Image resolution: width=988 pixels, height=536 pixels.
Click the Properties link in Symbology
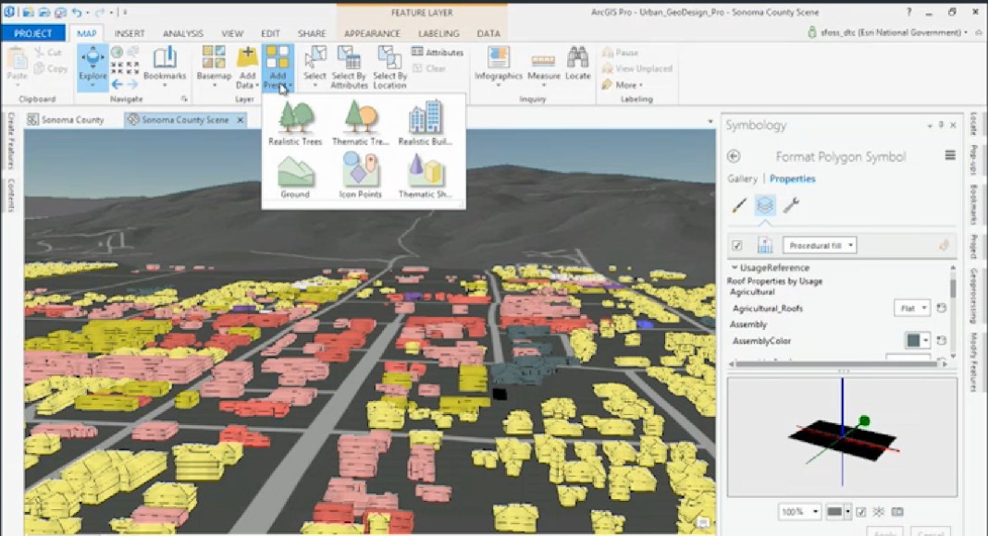pyautogui.click(x=792, y=178)
